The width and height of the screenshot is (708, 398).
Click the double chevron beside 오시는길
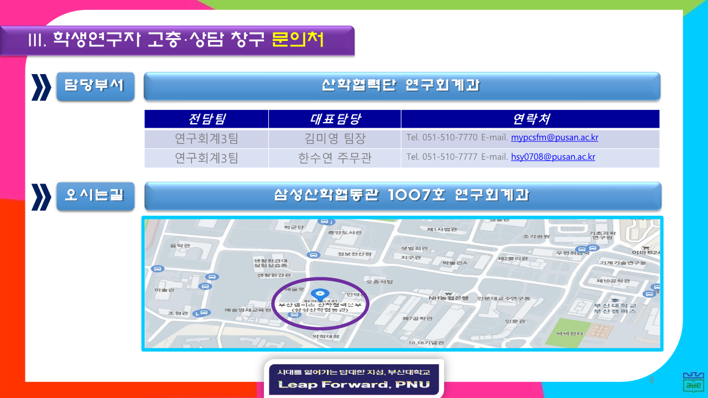41,196
